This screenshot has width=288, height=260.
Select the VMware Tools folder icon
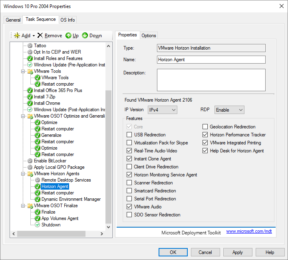30,71
